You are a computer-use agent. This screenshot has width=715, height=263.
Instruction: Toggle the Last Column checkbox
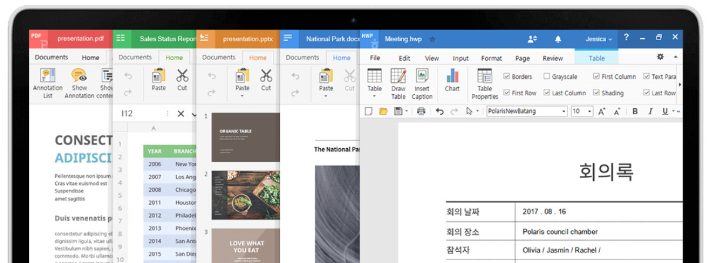pos(547,93)
